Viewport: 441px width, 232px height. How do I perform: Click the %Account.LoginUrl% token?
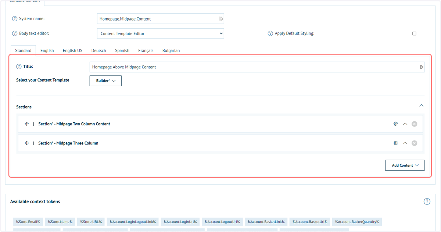tap(180, 222)
